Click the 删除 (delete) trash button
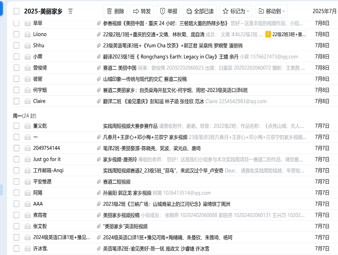The height and width of the screenshot is (255, 338). (x=115, y=11)
